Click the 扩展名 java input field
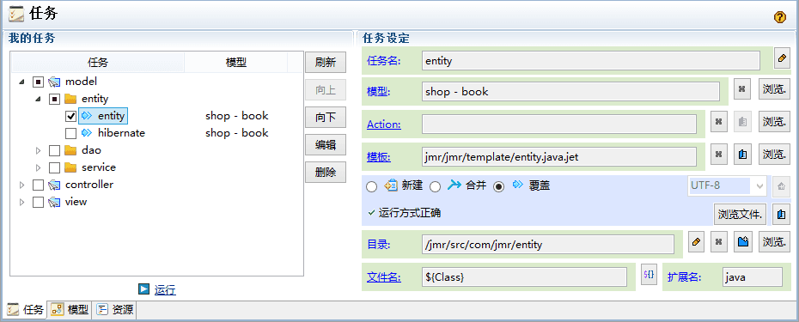The width and height of the screenshot is (799, 322). click(x=752, y=277)
